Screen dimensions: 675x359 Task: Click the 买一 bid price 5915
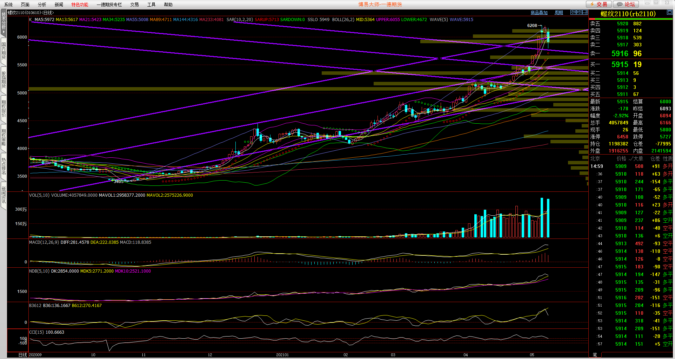tap(620, 65)
